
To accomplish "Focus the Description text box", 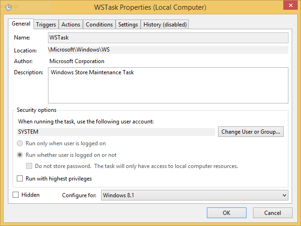I will tap(168, 85).
